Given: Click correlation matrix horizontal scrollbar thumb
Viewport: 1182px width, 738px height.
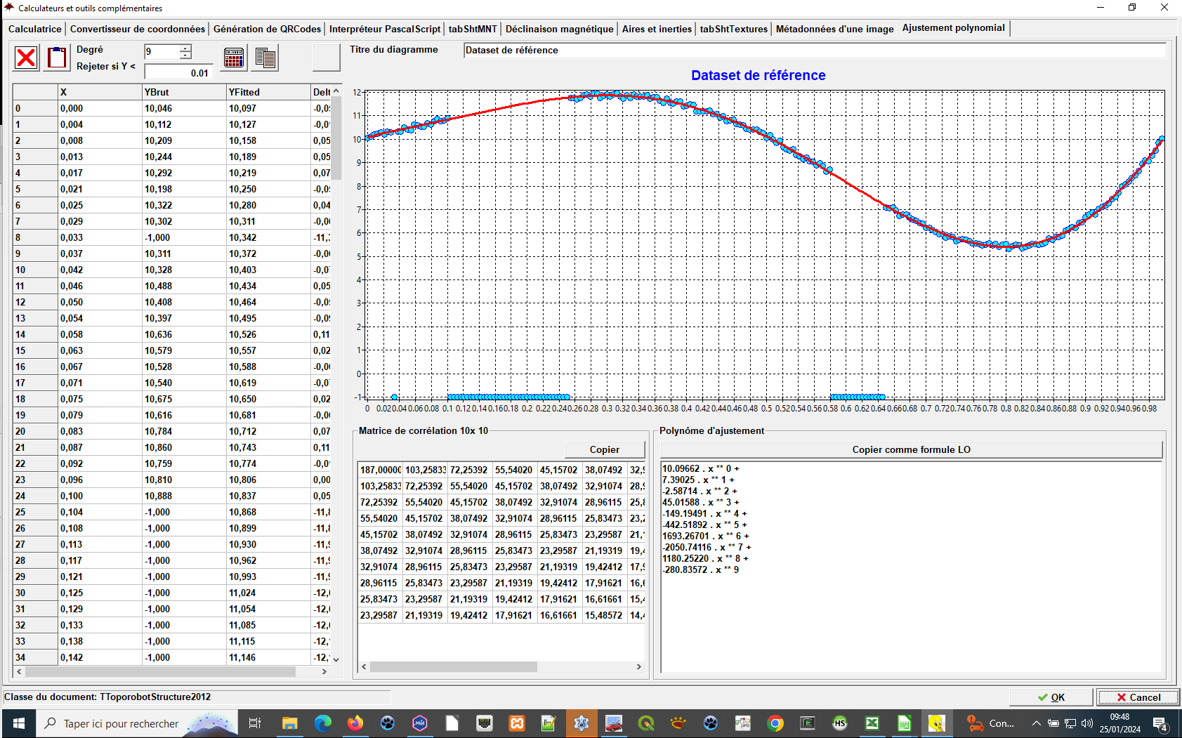Looking at the screenshot, I should [x=454, y=667].
